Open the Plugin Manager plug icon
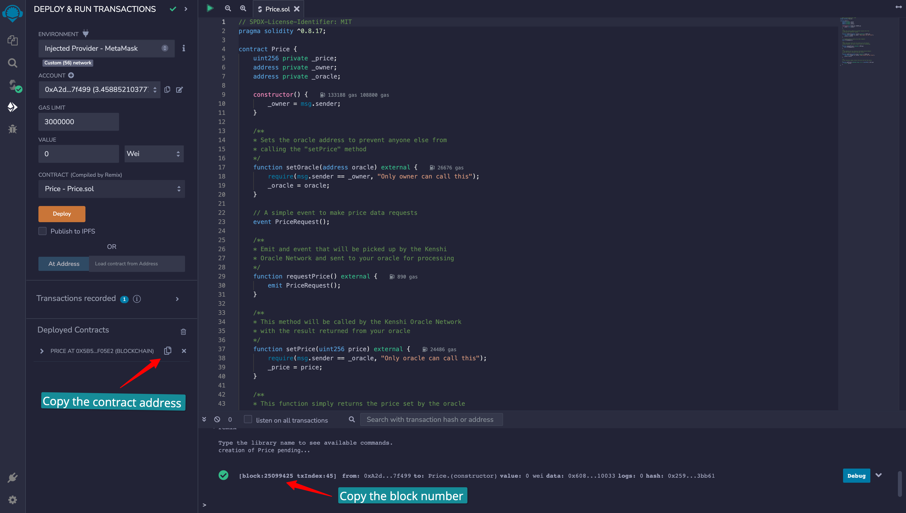906x513 pixels. [12, 477]
